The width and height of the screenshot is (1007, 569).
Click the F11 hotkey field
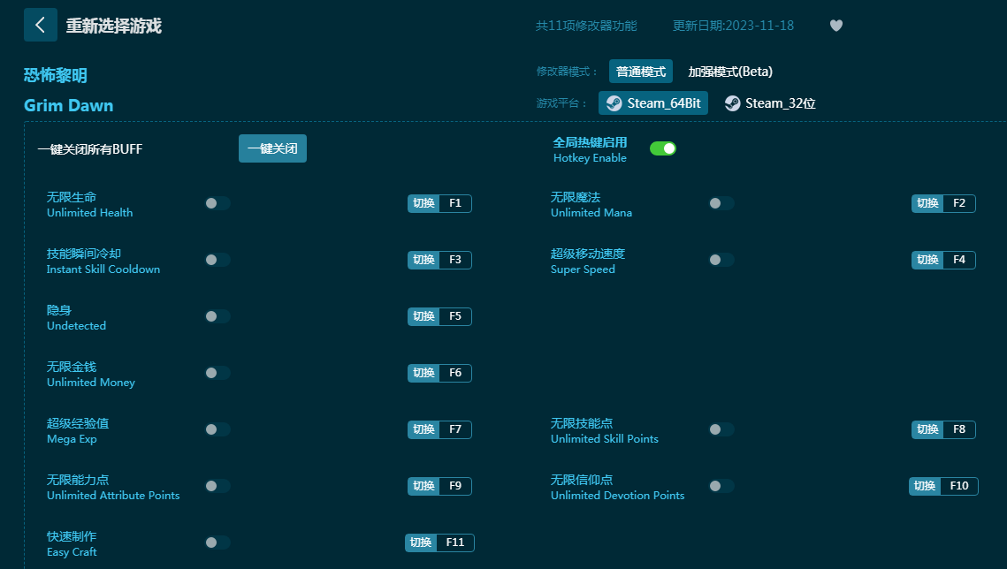click(455, 542)
